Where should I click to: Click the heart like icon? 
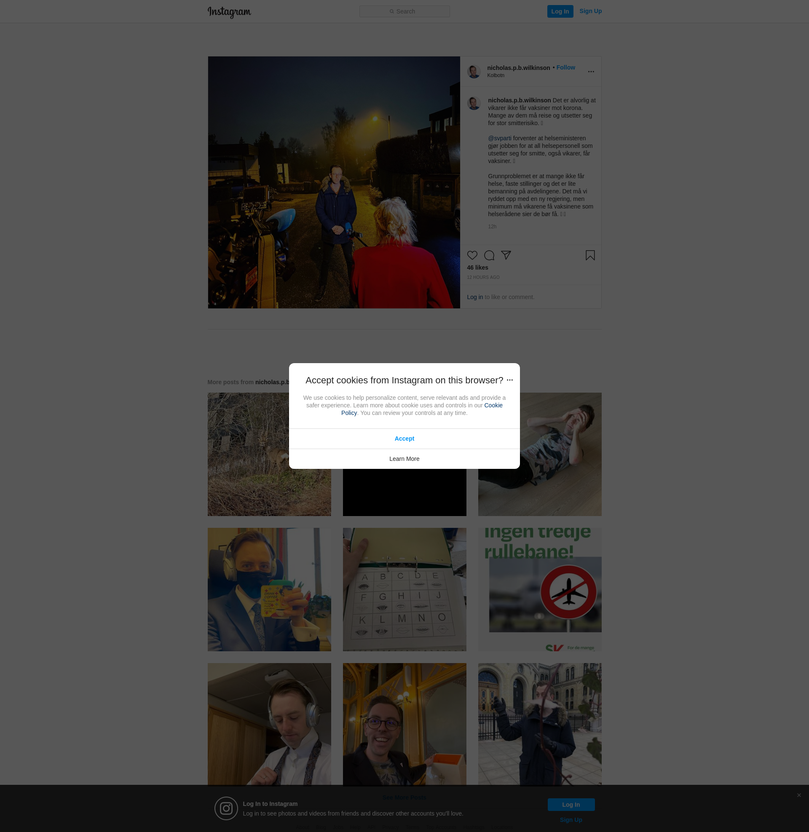click(x=472, y=255)
